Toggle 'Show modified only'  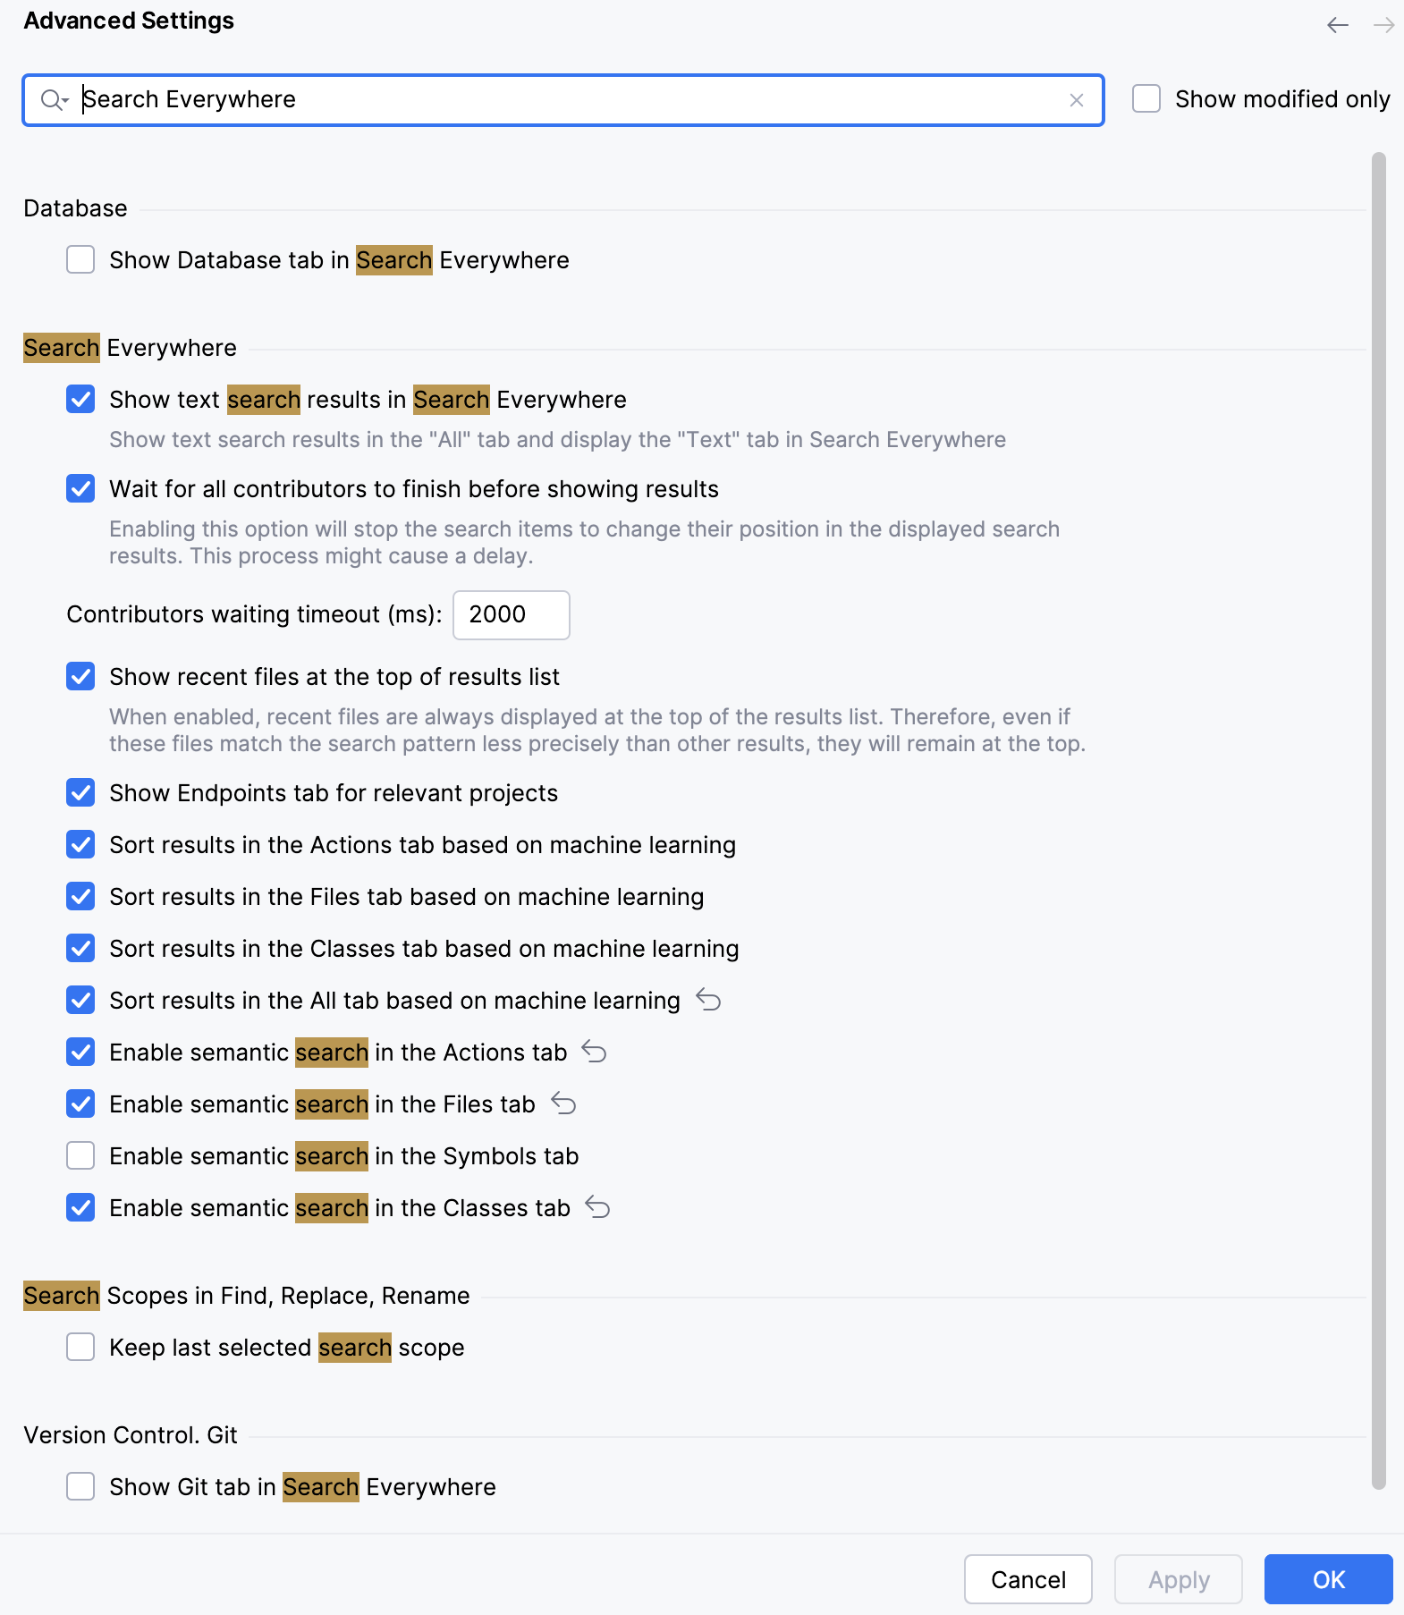pyautogui.click(x=1146, y=99)
